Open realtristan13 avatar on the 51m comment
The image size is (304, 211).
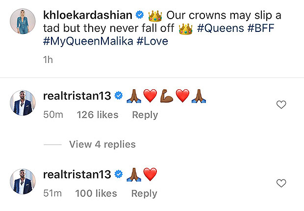(x=23, y=182)
